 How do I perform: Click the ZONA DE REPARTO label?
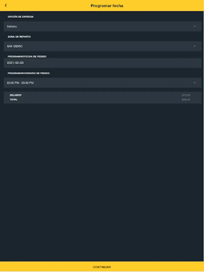click(x=19, y=37)
